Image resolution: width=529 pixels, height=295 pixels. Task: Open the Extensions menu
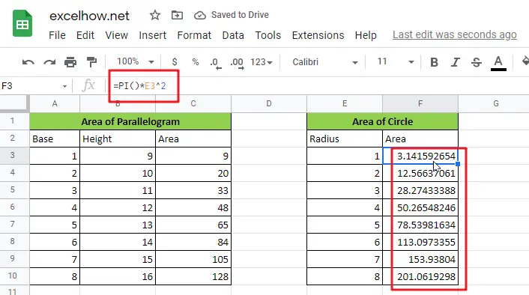coord(318,35)
